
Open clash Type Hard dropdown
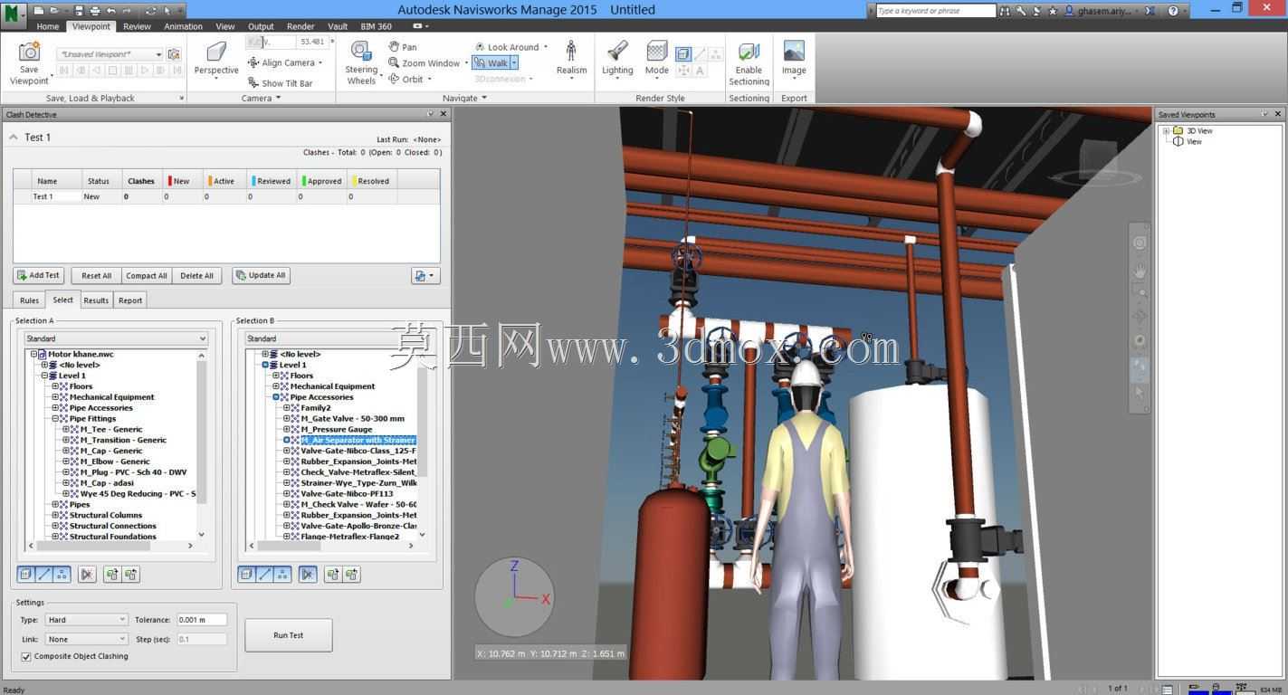[86, 620]
